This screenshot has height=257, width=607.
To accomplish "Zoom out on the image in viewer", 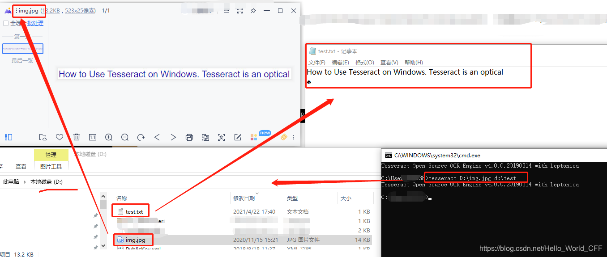I will [x=125, y=137].
